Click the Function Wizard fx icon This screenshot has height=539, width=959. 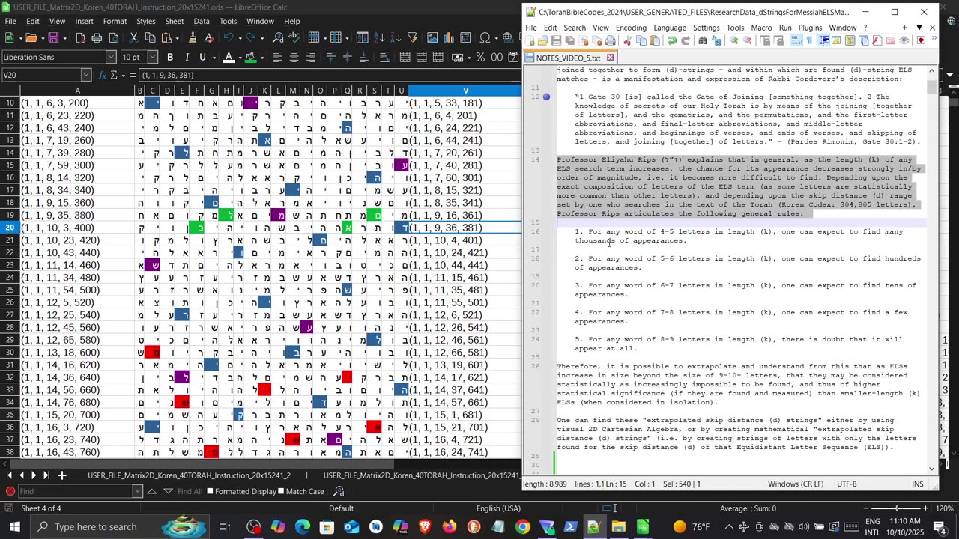[101, 75]
